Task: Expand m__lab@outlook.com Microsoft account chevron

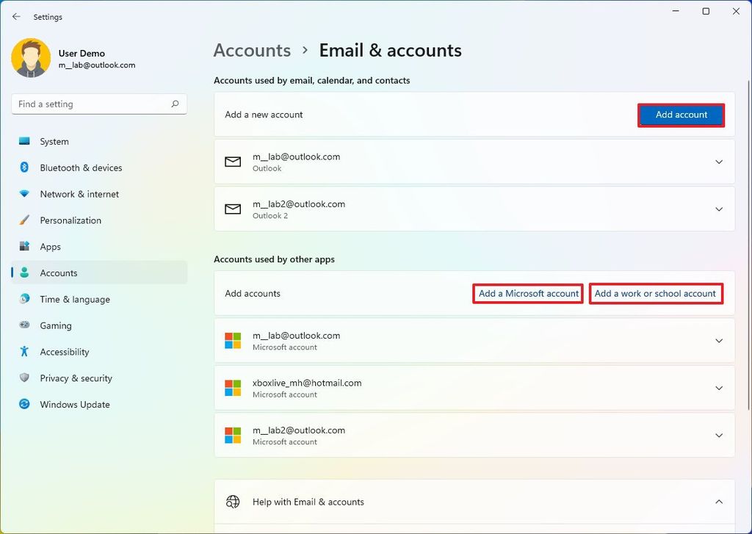Action: pos(719,341)
